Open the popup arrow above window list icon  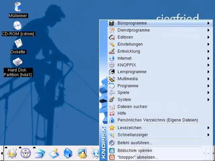pyautogui.click(x=34, y=147)
